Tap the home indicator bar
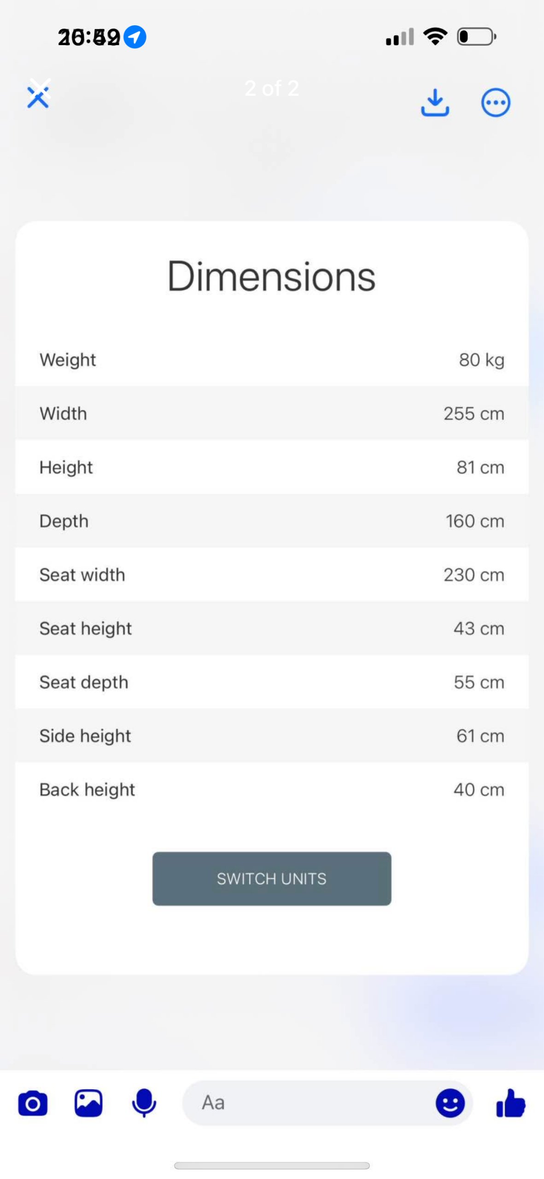 271,1166
